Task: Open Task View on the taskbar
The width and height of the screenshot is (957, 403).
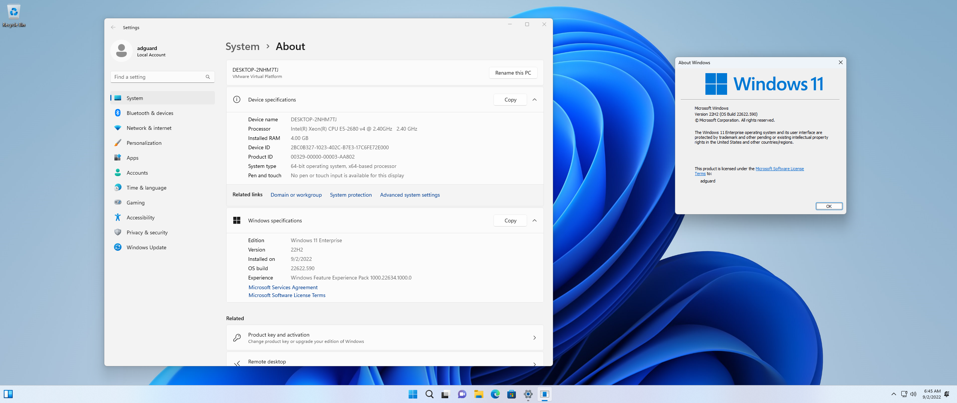Action: tap(446, 394)
